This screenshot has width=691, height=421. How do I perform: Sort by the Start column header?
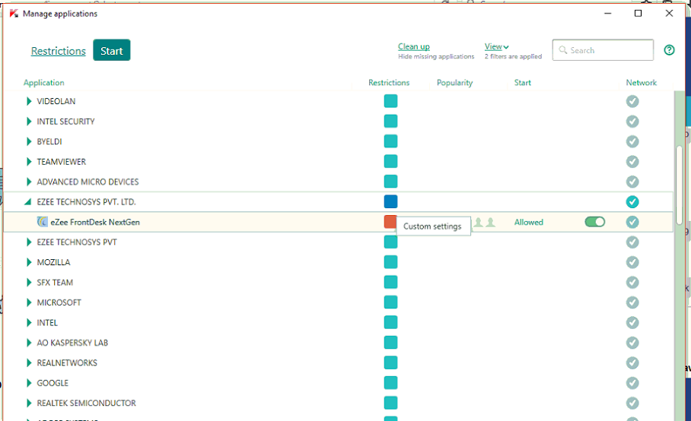pyautogui.click(x=522, y=83)
